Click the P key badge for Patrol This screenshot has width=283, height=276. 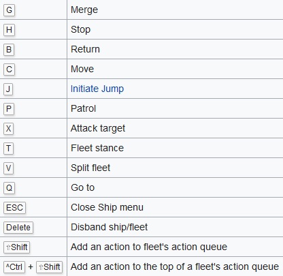click(9, 109)
